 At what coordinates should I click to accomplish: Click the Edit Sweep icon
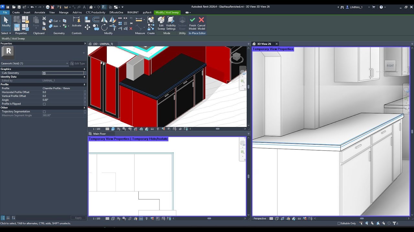161,23
